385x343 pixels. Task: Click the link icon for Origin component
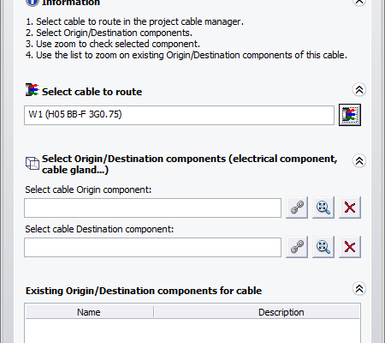[297, 208]
